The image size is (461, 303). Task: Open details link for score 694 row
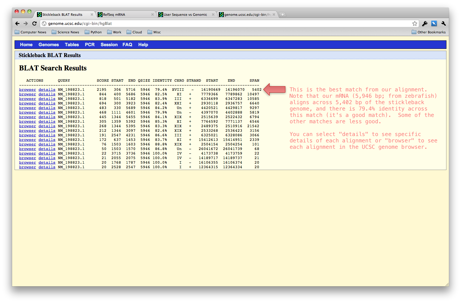(47, 103)
